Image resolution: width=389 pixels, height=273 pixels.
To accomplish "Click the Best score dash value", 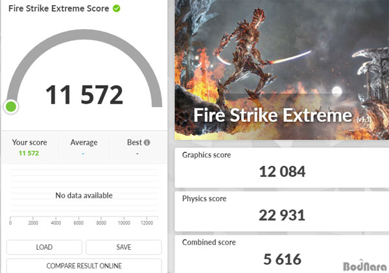I will coord(137,153).
